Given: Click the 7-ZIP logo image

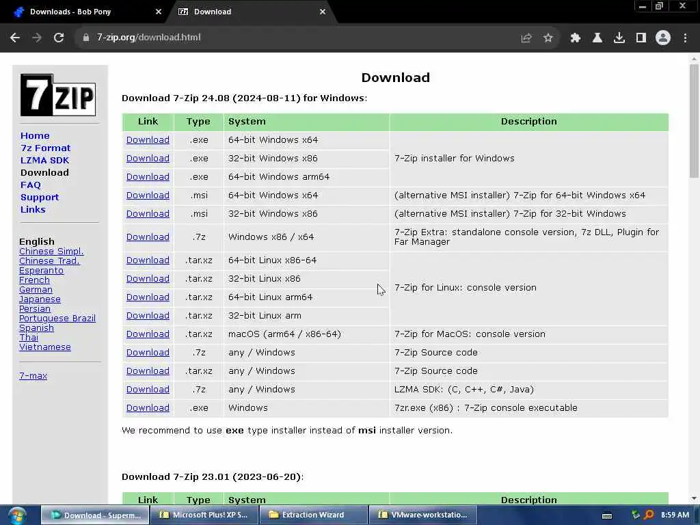Looking at the screenshot, I should 58,95.
